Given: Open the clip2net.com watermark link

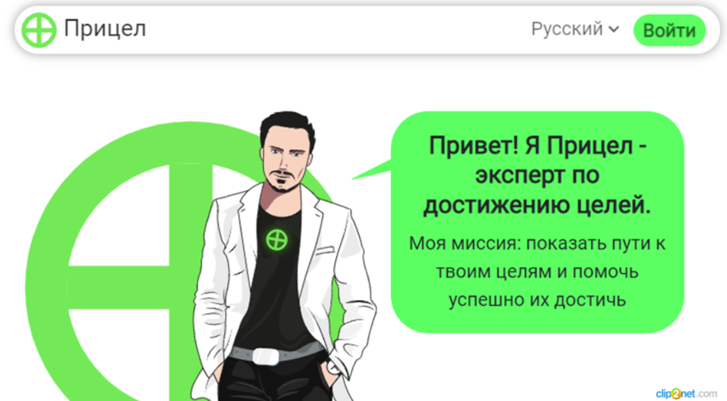Looking at the screenshot, I should tap(686, 394).
